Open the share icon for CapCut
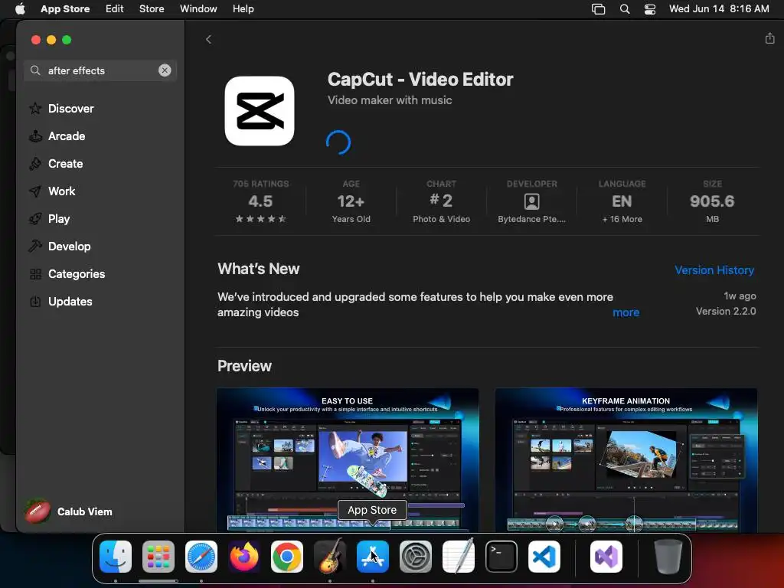Viewport: 784px width, 588px height. tap(769, 38)
